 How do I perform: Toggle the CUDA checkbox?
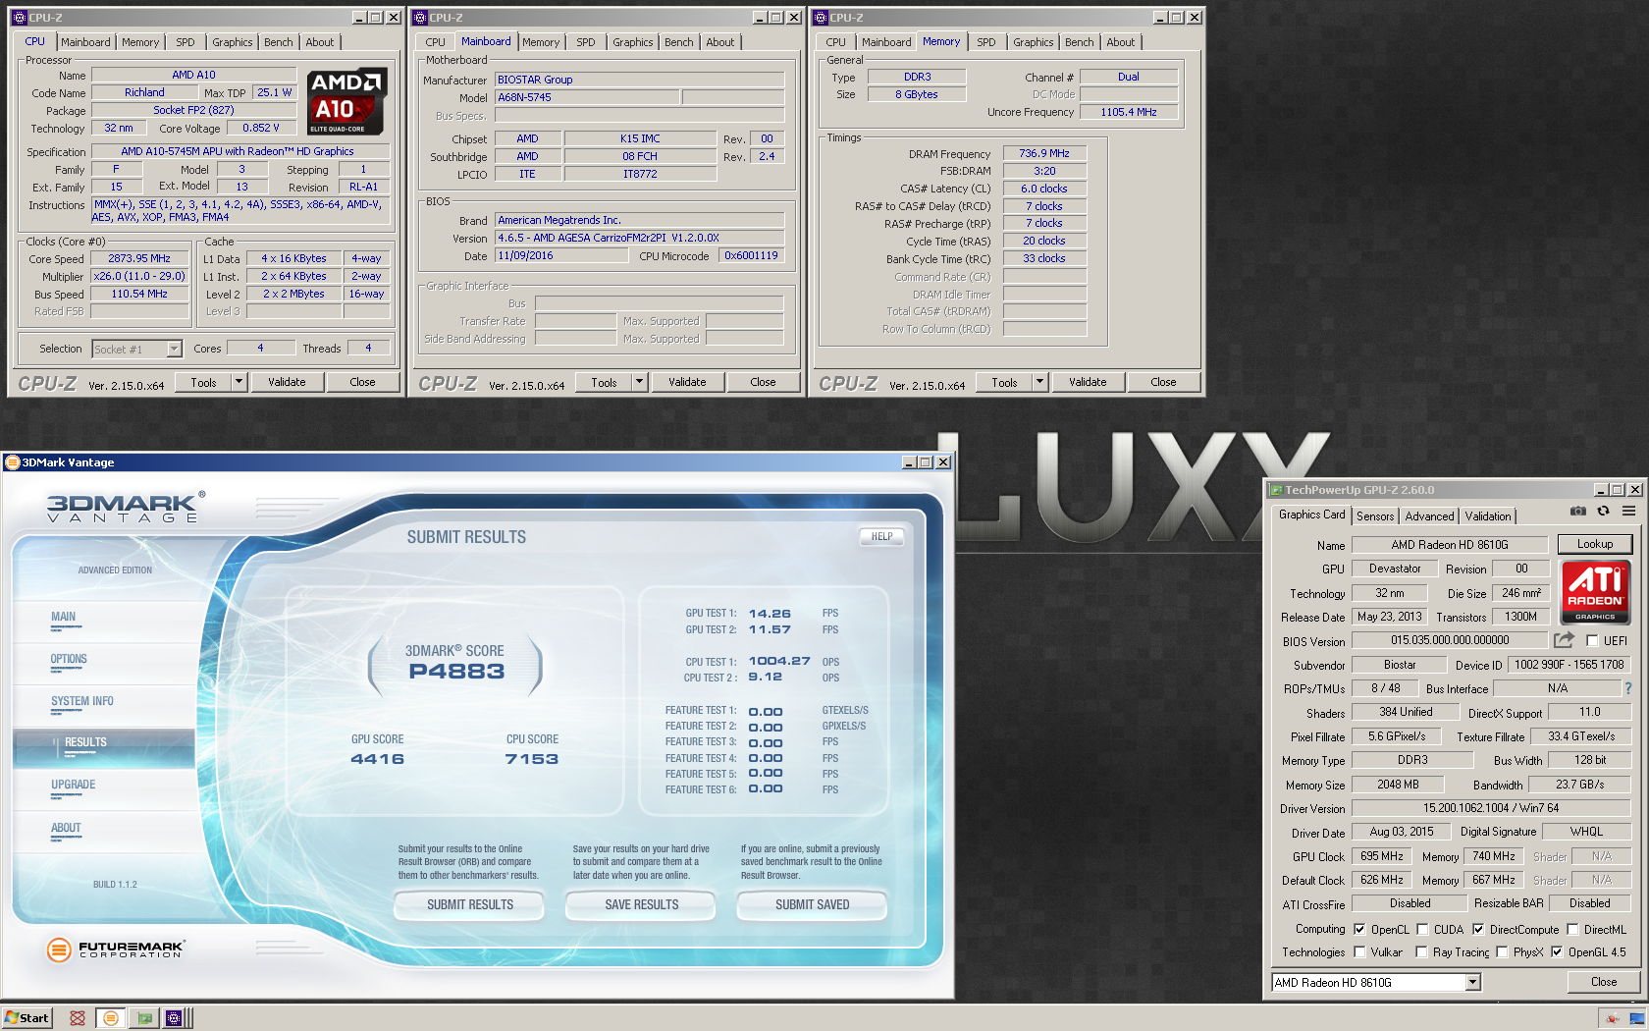[x=1422, y=929]
